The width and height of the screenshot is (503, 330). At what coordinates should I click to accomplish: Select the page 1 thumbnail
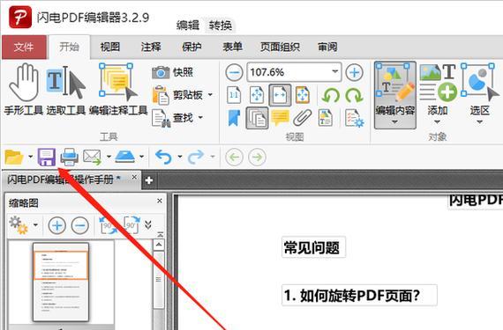click(61, 282)
